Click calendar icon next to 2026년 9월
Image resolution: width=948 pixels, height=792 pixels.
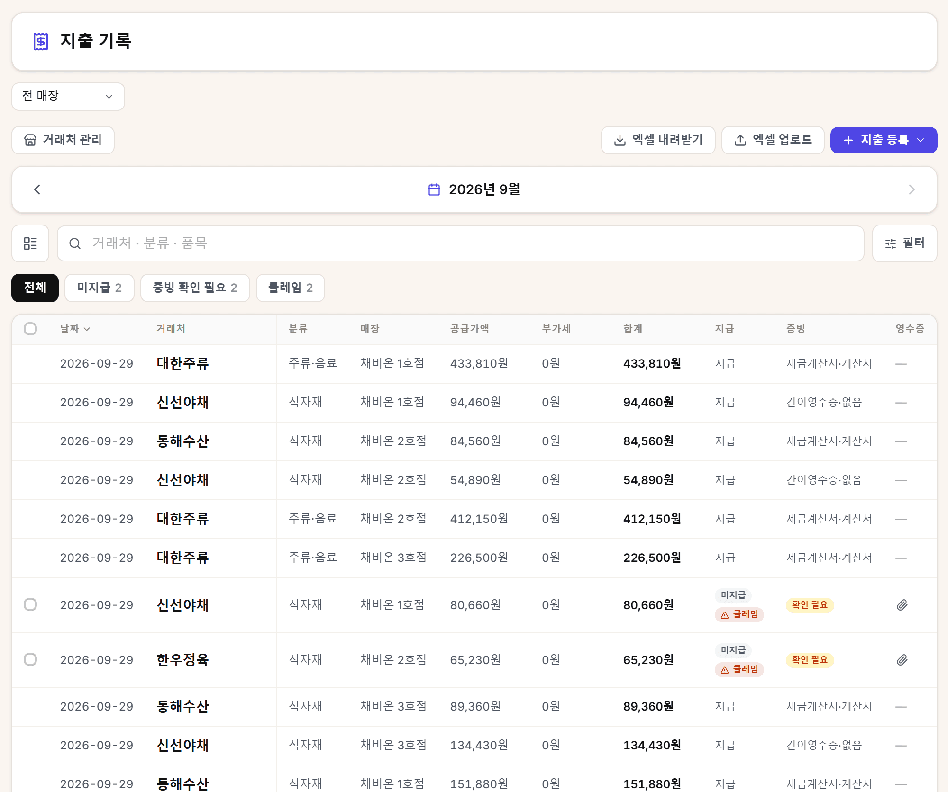[x=434, y=189]
